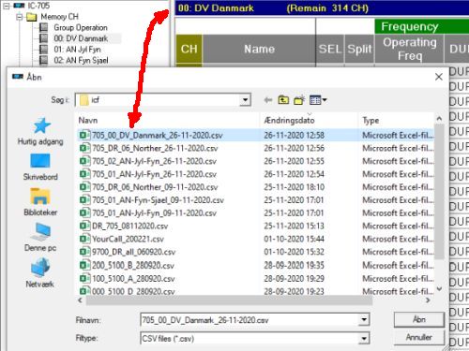Collapse the Memory CH tree node

pyautogui.click(x=20, y=17)
